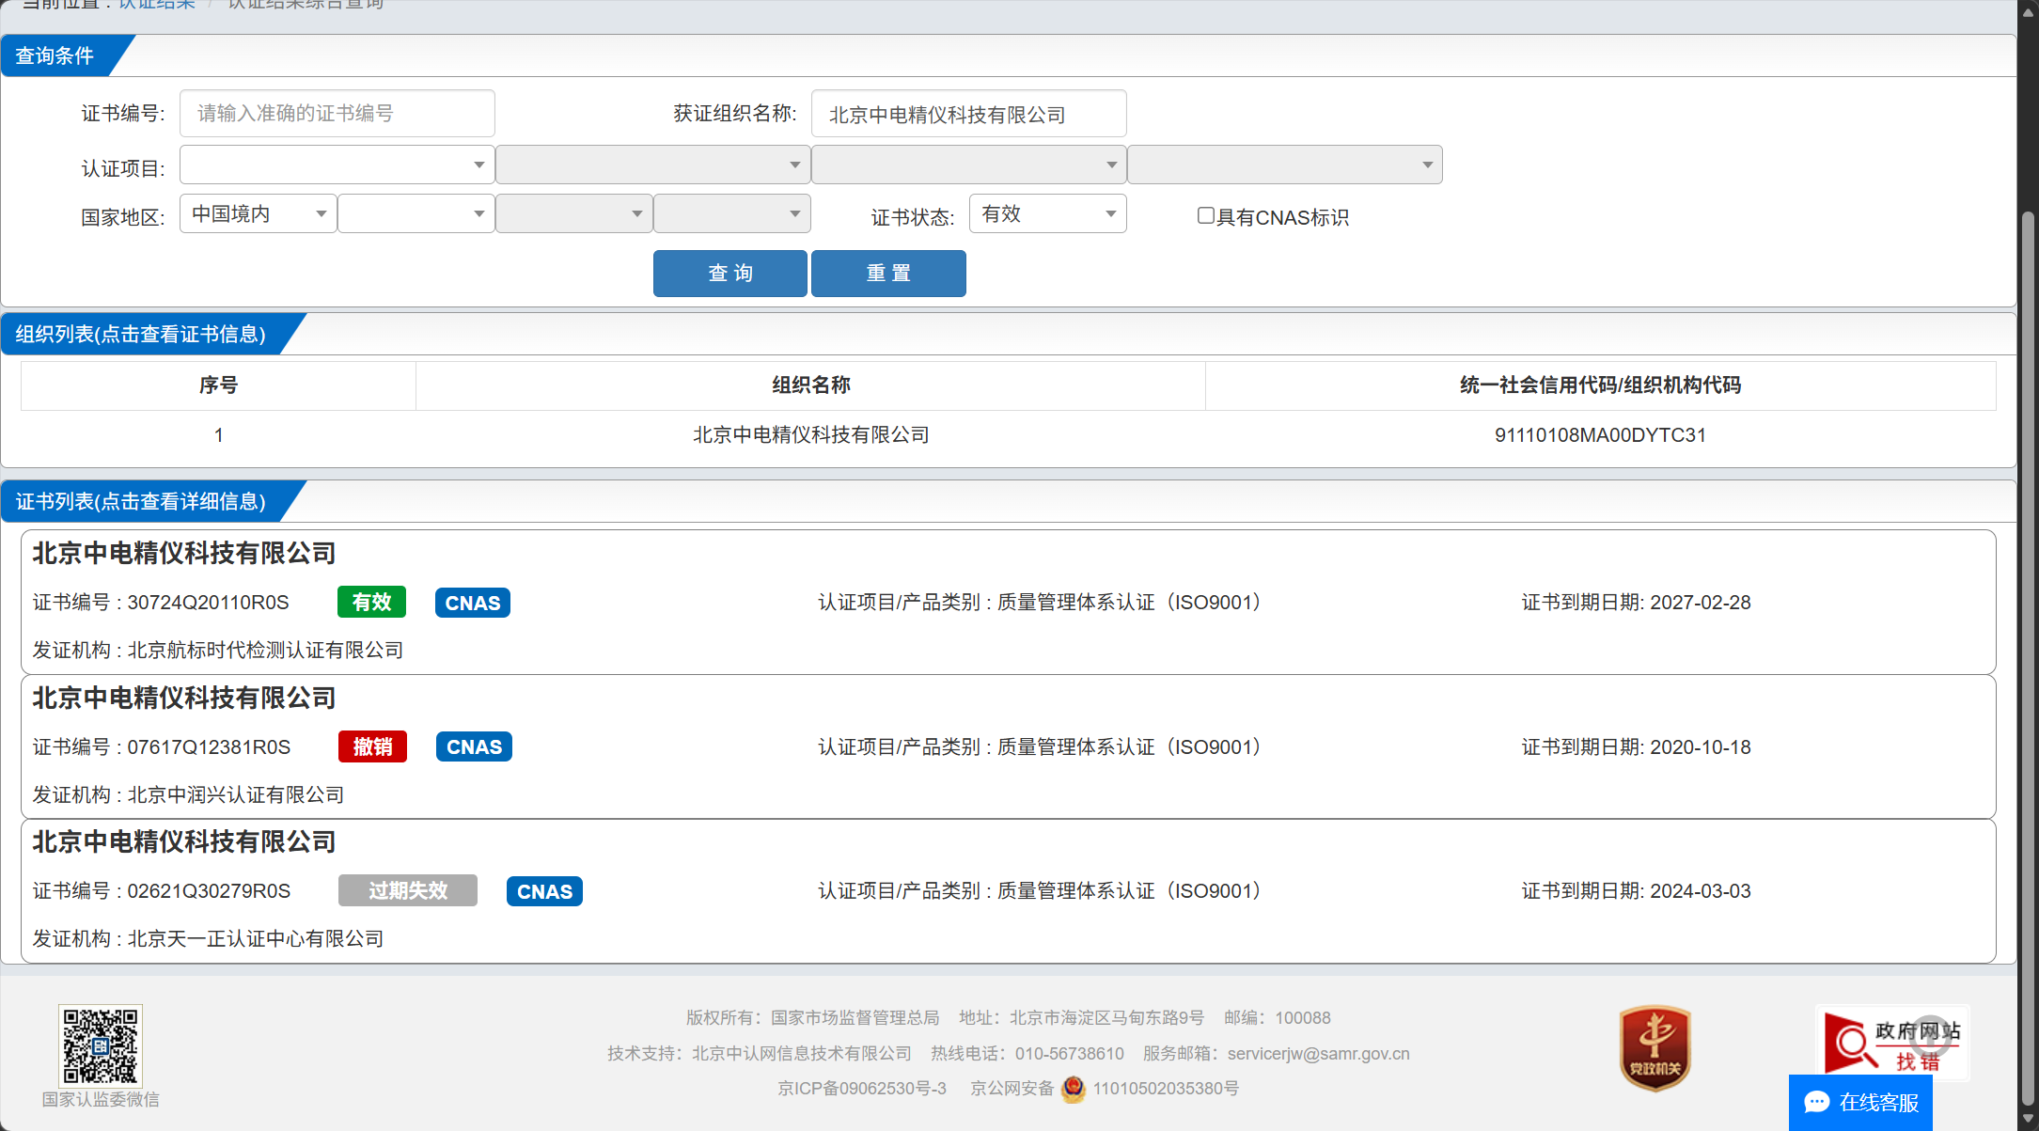Click the 国家认监委微信 QR code image
The width and height of the screenshot is (2039, 1131).
tap(101, 1045)
